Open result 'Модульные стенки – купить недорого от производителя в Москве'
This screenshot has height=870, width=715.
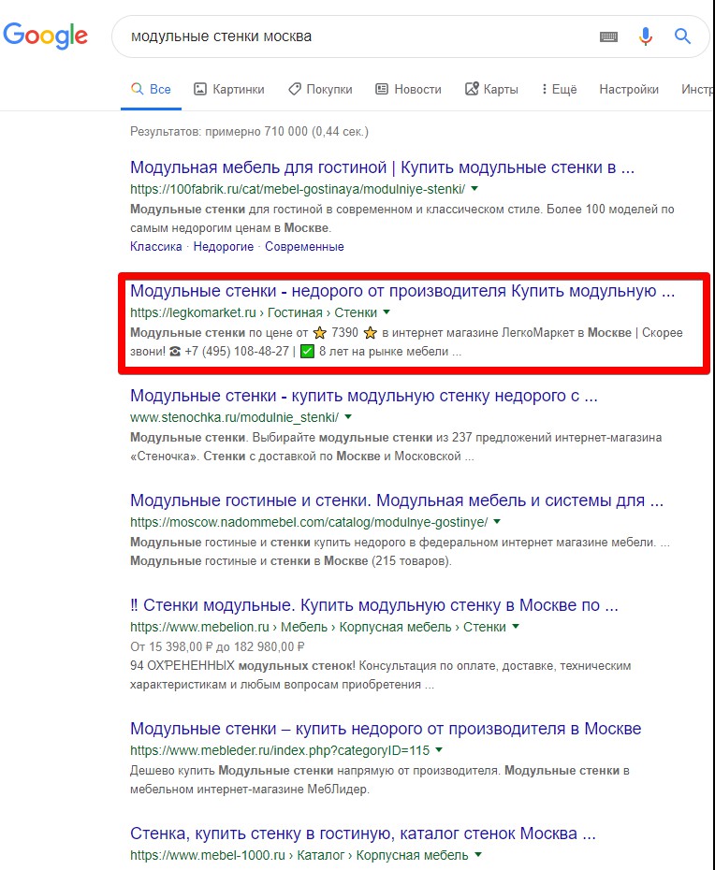tap(386, 729)
